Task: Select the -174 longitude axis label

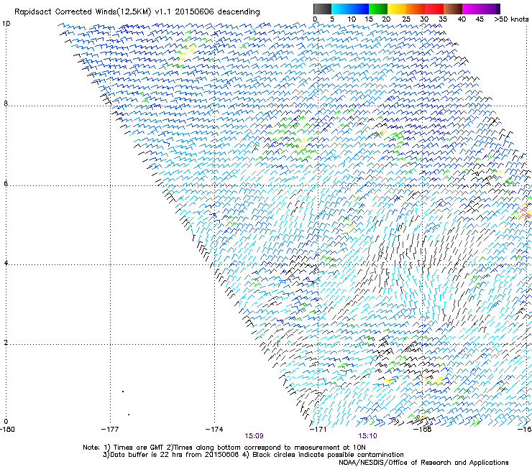Action: point(214,430)
